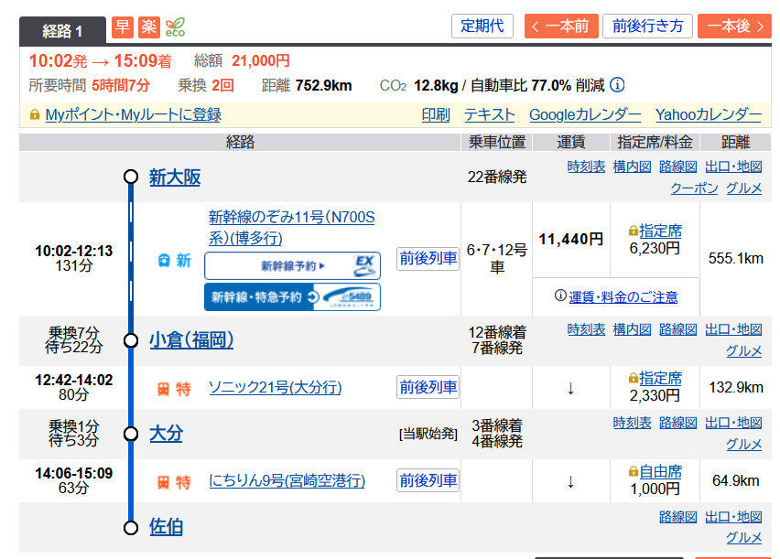This screenshot has width=780, height=559.
Task: Click the 運賃・料金のご注意 info link
Action: [x=615, y=296]
